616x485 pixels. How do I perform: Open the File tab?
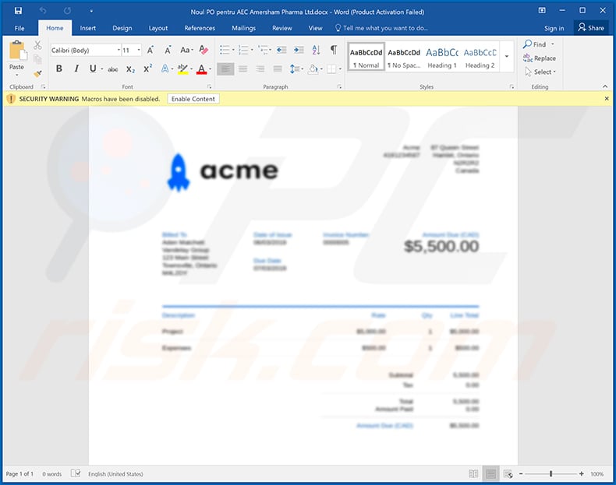(x=19, y=28)
